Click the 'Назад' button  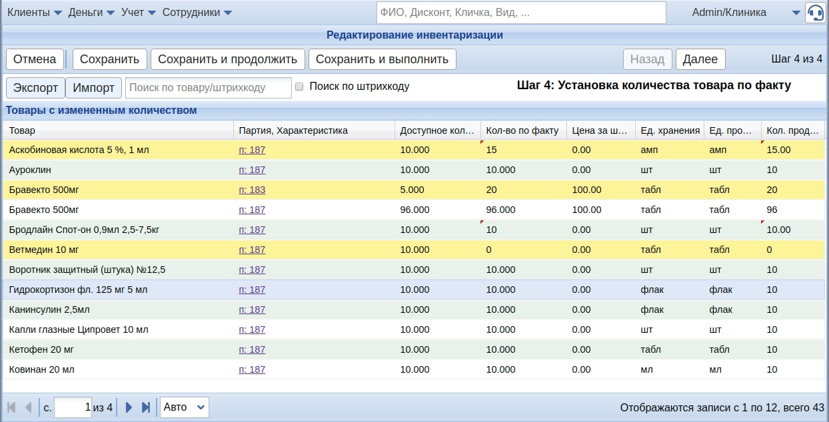(647, 59)
